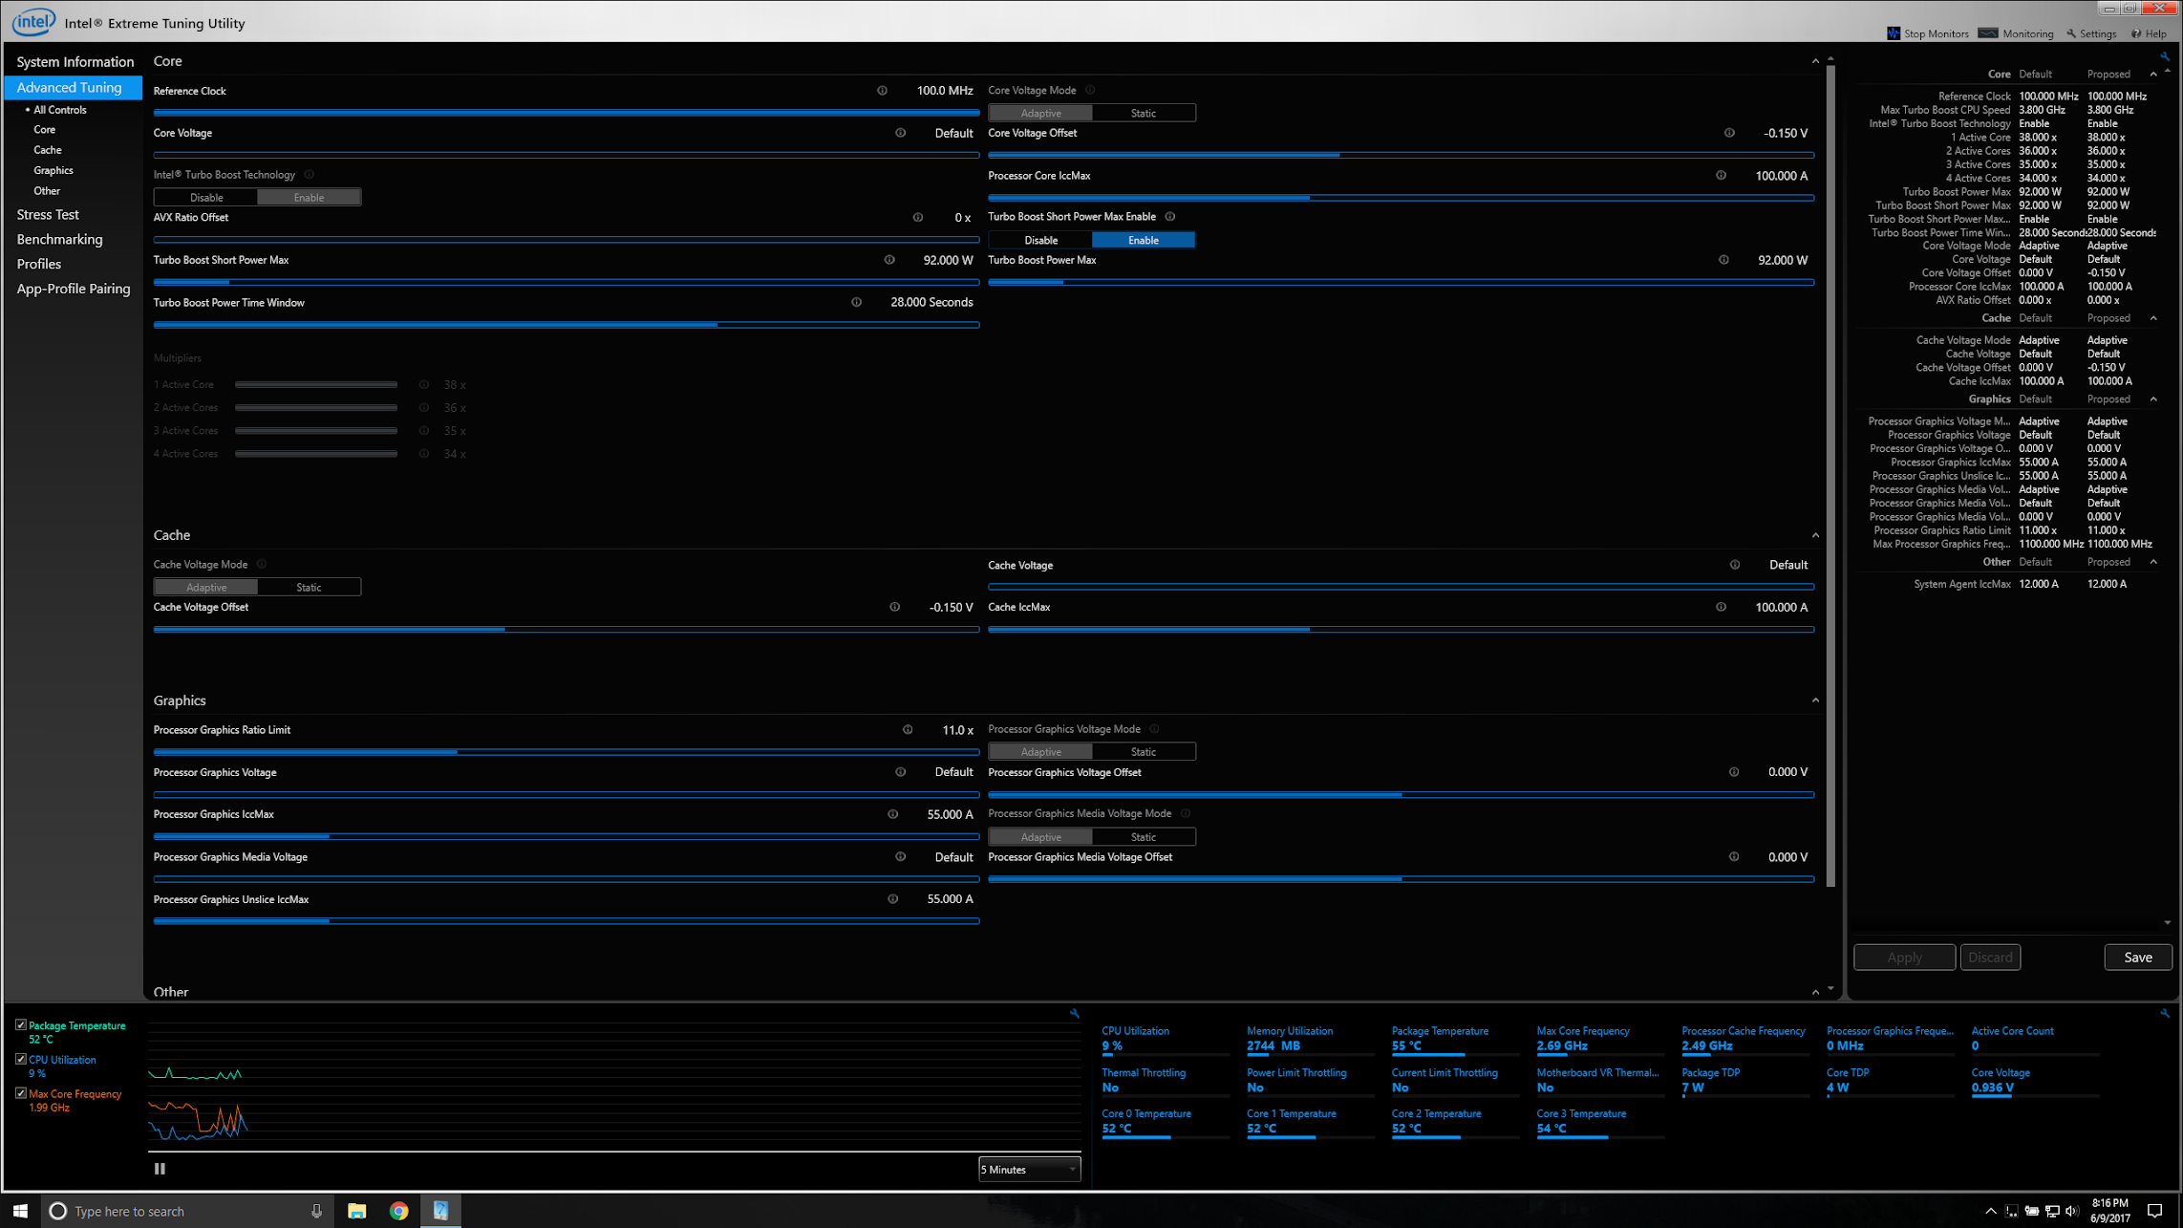Open the Help menu
Viewport: 2183px width, 1228px height.
coord(2149,33)
